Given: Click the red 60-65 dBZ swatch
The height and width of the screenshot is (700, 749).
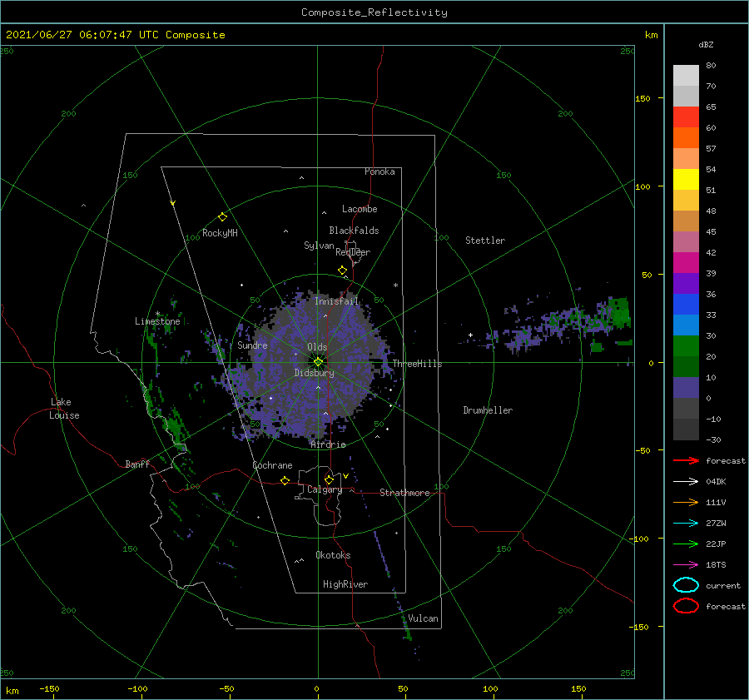Looking at the screenshot, I should click(x=686, y=117).
